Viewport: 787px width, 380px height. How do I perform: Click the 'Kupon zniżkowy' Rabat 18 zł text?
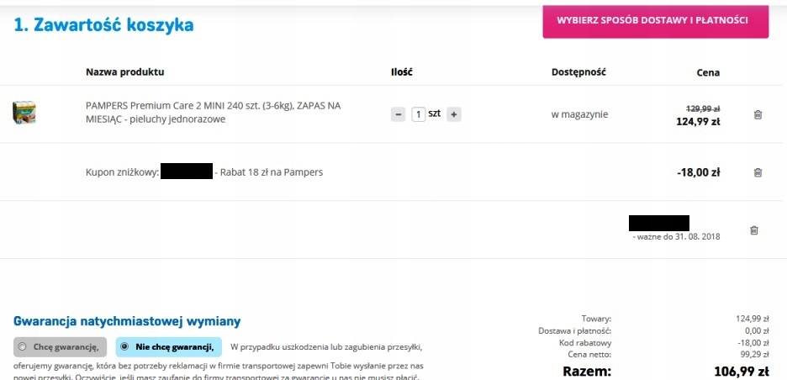click(x=204, y=172)
